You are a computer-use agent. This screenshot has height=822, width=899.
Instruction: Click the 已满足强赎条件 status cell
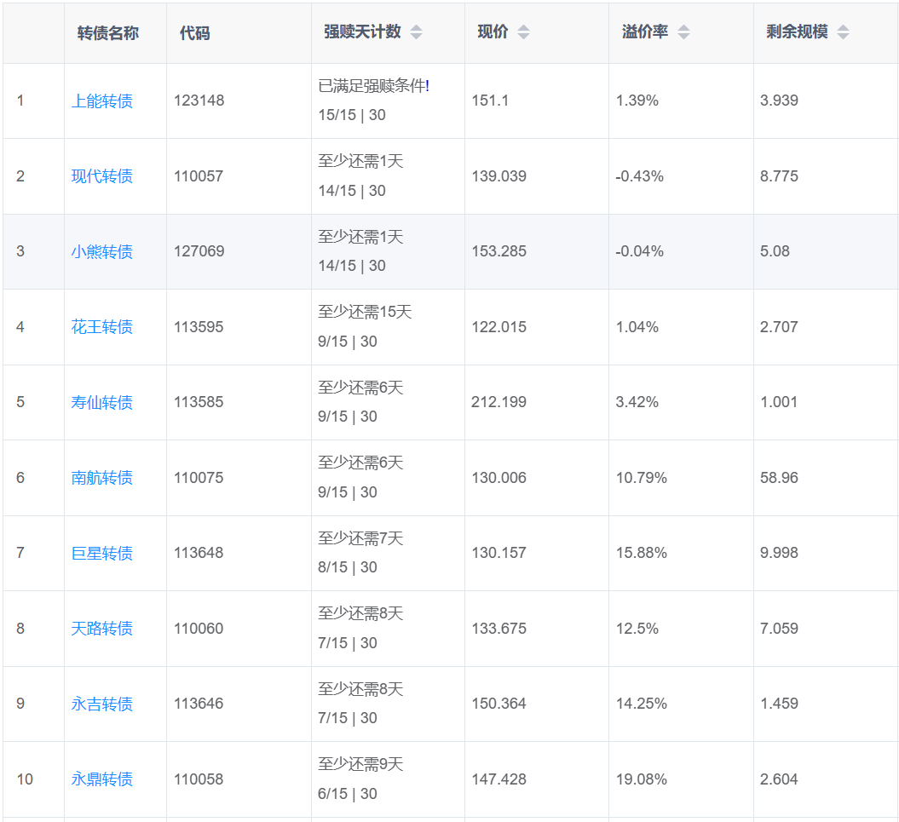coord(373,86)
